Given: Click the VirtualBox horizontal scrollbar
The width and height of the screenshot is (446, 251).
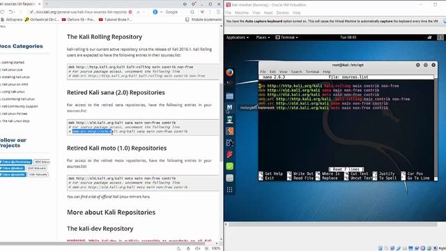Looking at the screenshot, I should coord(332,225).
